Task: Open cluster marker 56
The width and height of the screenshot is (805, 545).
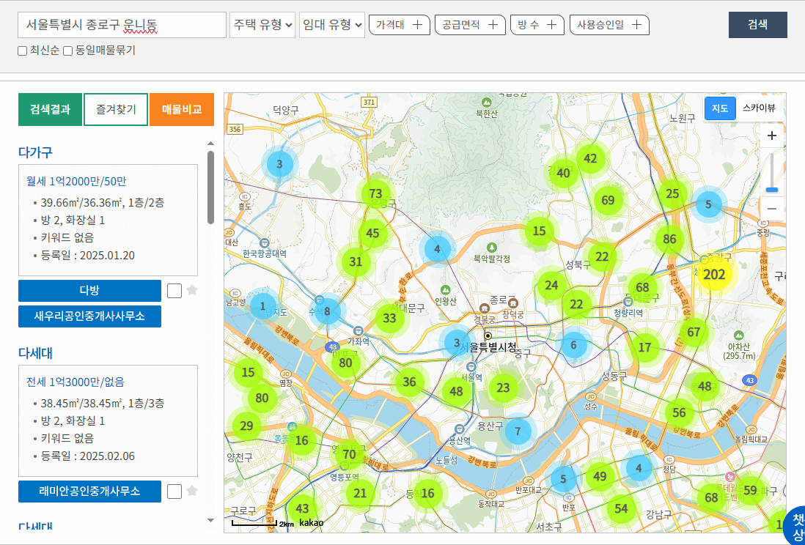Action: click(679, 412)
